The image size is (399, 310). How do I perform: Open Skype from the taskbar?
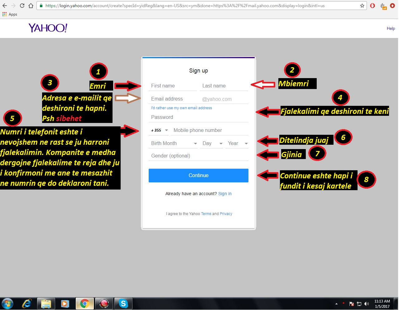(x=123, y=303)
